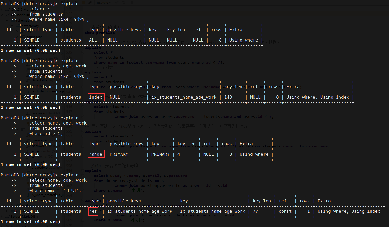This screenshot has width=389, height=227.
Task: Open the faint "Tx: Auto" dropdown in background IDE
Action: (x=103, y=2)
